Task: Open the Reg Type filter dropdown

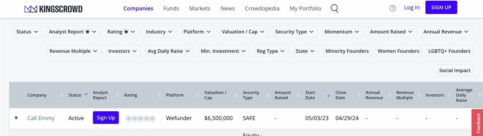Action: 272,51
